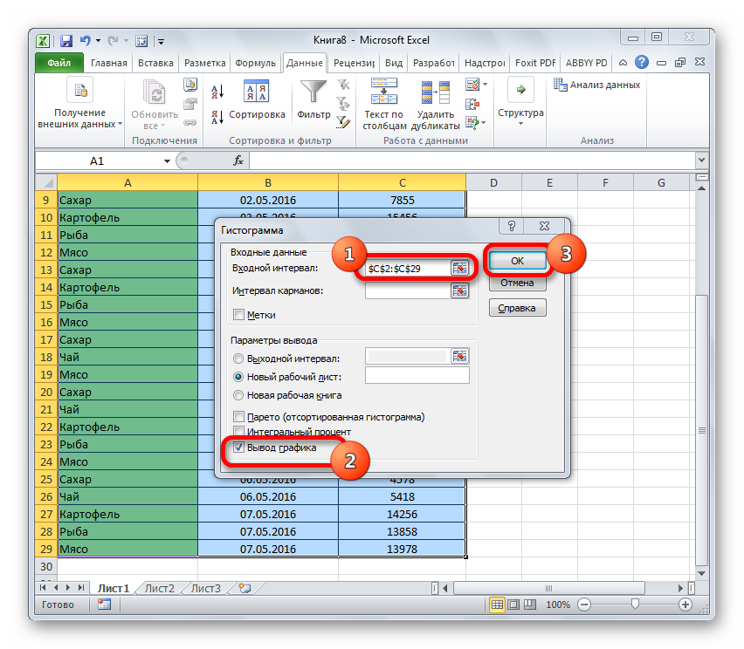Viewport: 744px width, 649px height.
Task: Click the Save icon in quick access toolbar
Action: (x=65, y=40)
